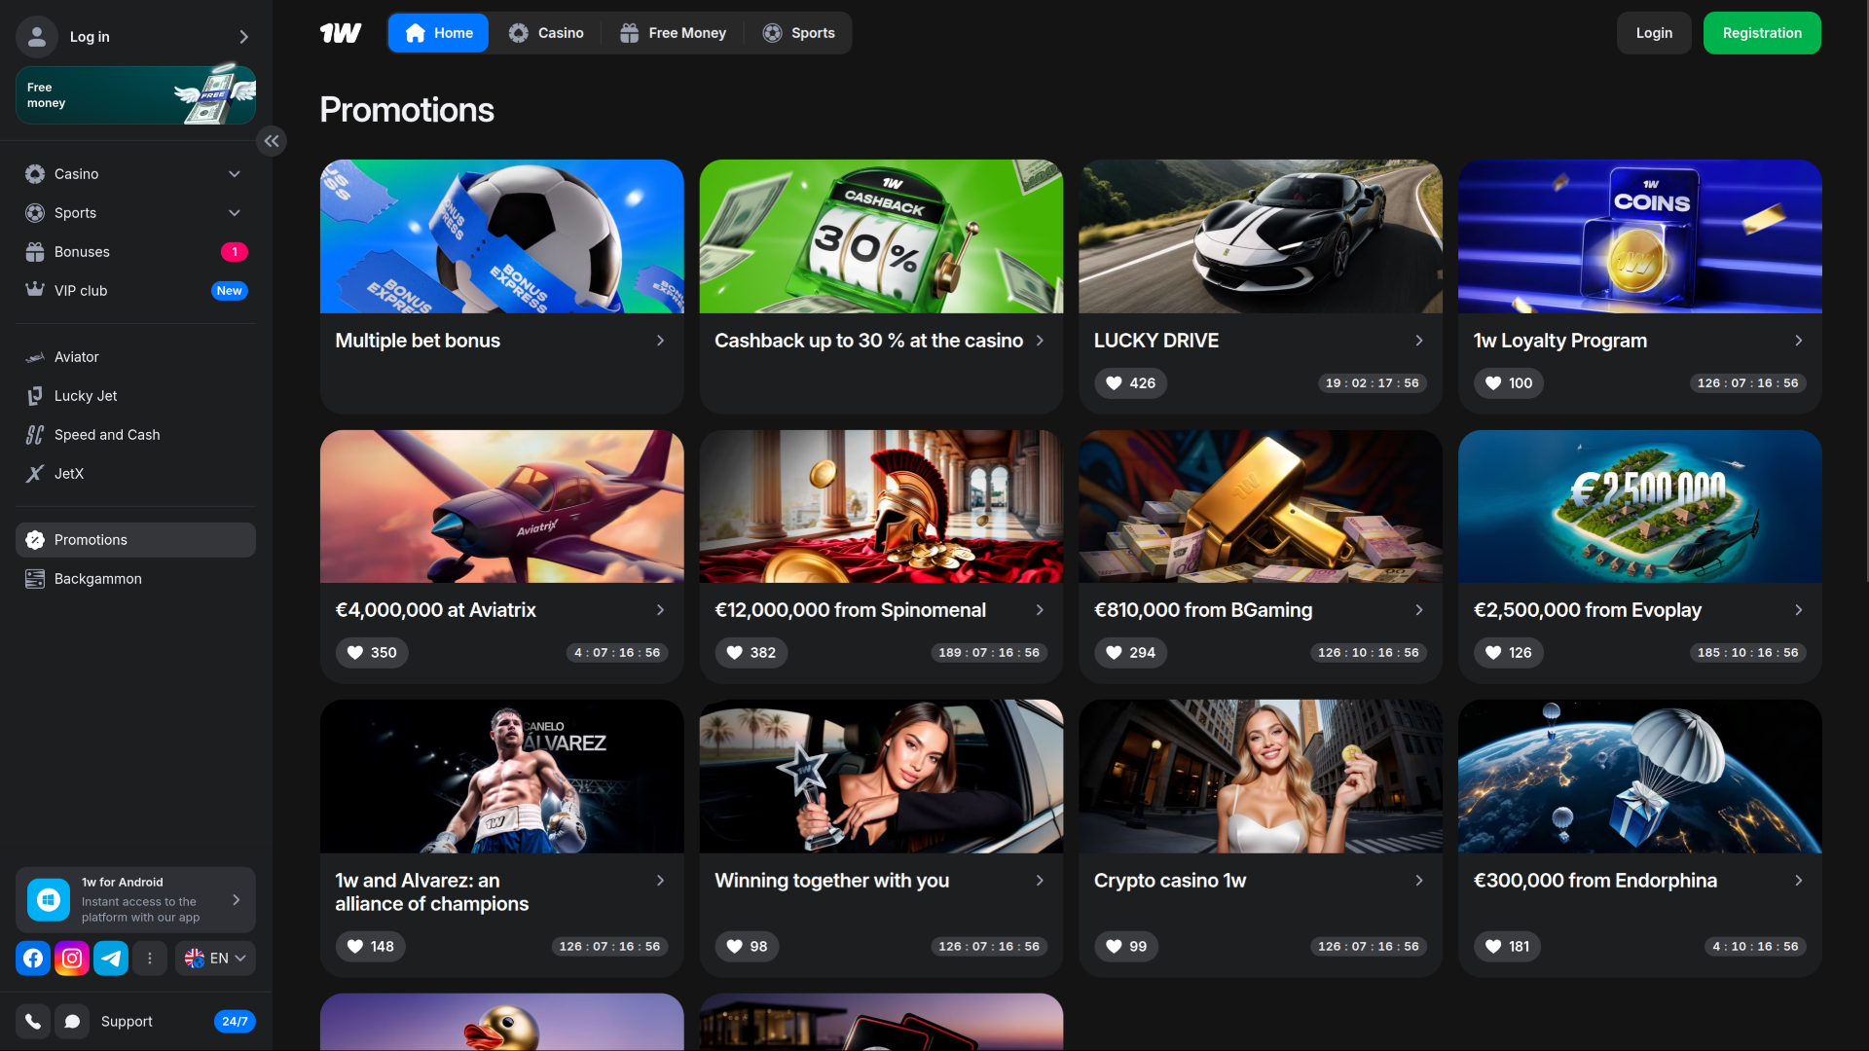
Task: Click the green Registration button
Action: (1762, 32)
